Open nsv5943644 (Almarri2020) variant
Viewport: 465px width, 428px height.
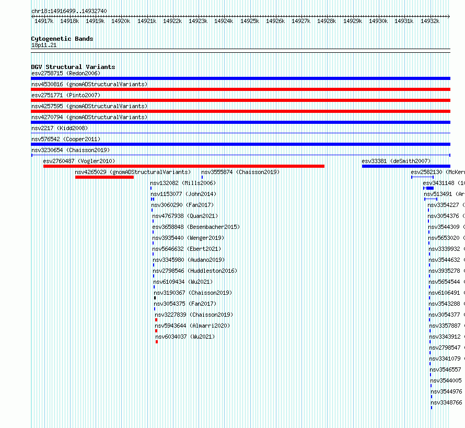(192, 326)
